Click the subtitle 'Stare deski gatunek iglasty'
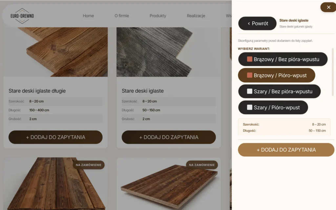 [296, 27]
